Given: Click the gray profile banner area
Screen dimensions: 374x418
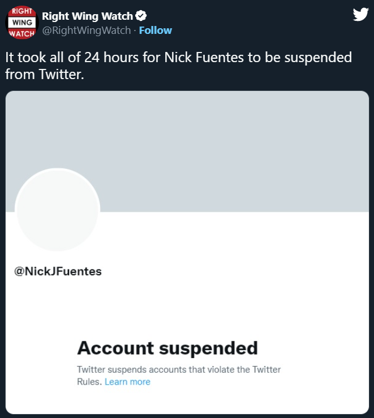Looking at the screenshot, I should tap(226, 150).
